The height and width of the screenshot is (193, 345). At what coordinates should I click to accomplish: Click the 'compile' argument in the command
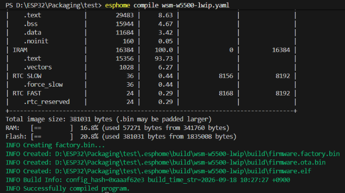(x=146, y=5)
